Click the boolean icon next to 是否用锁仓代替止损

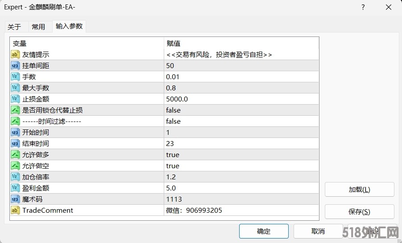pyautogui.click(x=15, y=110)
